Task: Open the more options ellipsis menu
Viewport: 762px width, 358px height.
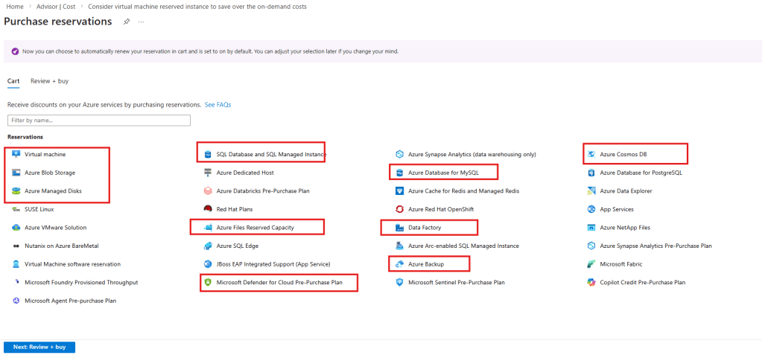Action: pos(142,22)
